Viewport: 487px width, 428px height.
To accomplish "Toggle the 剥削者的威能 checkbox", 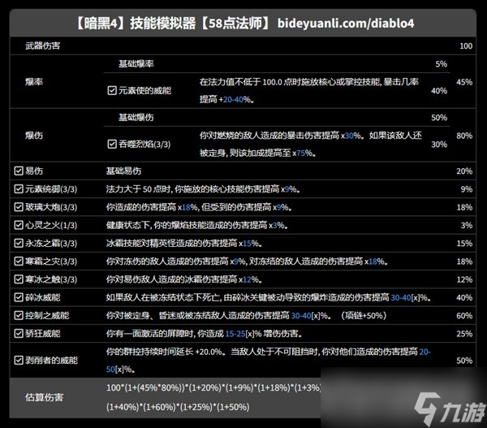I will point(19,358).
